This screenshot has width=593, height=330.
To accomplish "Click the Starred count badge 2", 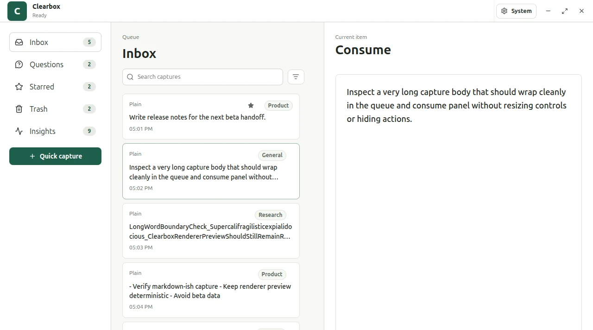I will tap(89, 87).
